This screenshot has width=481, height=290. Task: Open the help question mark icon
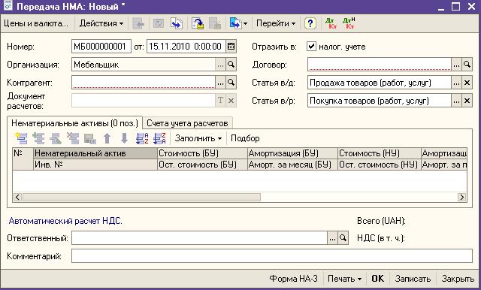click(310, 23)
